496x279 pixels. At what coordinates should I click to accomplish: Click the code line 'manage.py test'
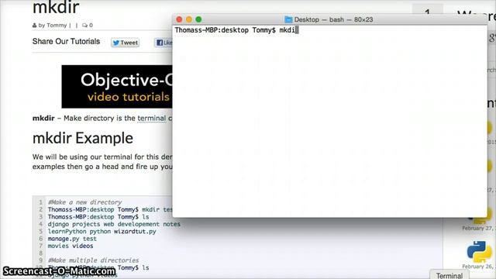click(72, 239)
